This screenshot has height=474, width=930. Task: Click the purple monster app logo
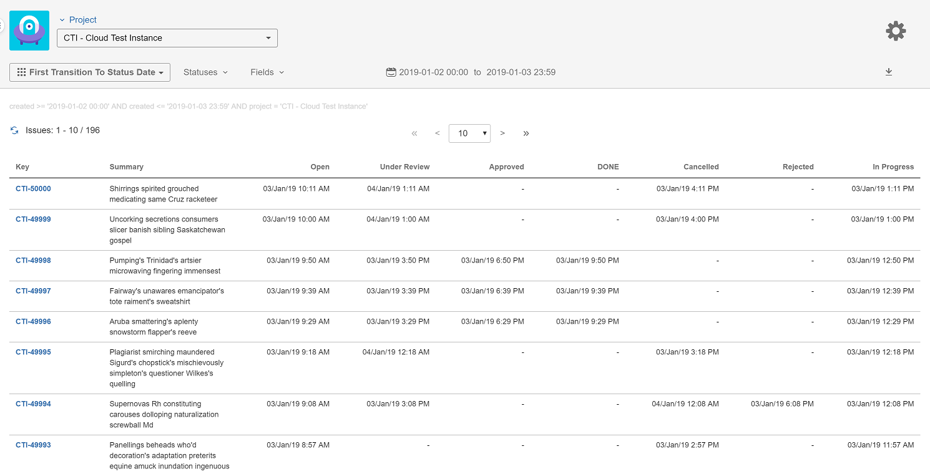(29, 30)
